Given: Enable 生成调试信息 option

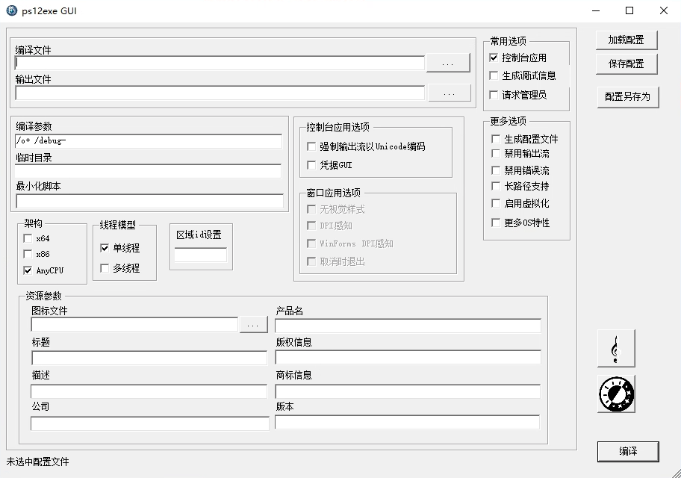Looking at the screenshot, I should [x=494, y=75].
